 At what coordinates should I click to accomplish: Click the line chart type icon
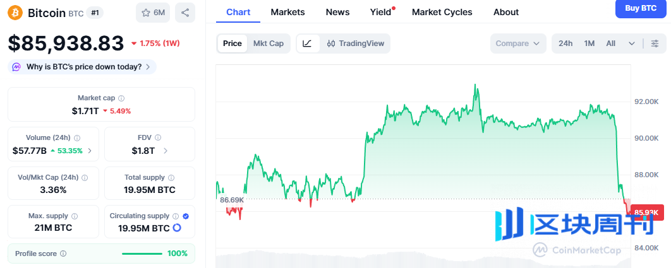pos(307,44)
